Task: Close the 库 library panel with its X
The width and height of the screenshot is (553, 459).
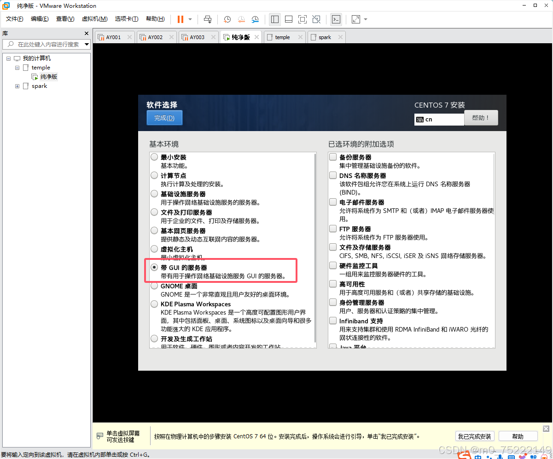Action: (87, 34)
